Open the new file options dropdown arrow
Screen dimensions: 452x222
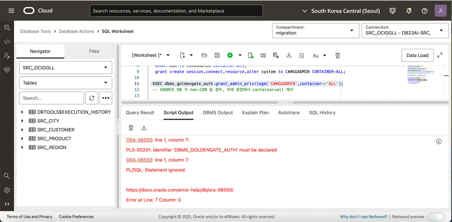coord(191,55)
